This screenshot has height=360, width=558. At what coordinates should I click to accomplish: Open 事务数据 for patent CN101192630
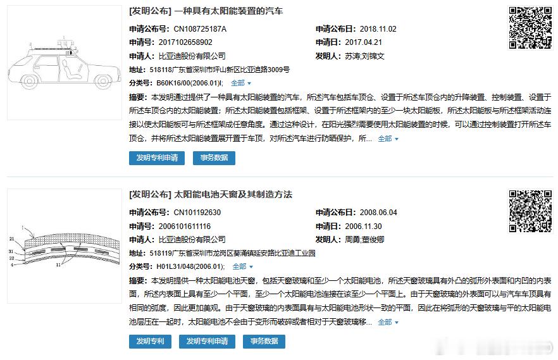pos(264,342)
